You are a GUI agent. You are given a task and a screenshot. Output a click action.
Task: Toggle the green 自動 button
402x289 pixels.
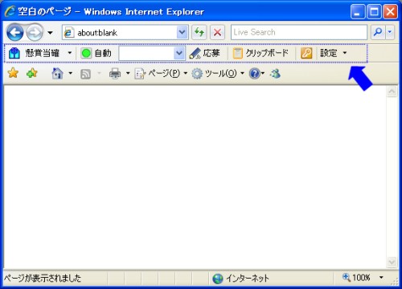click(x=96, y=53)
